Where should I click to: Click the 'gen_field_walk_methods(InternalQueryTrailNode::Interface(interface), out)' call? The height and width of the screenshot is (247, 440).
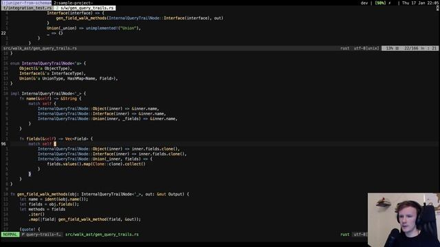(x=140, y=18)
